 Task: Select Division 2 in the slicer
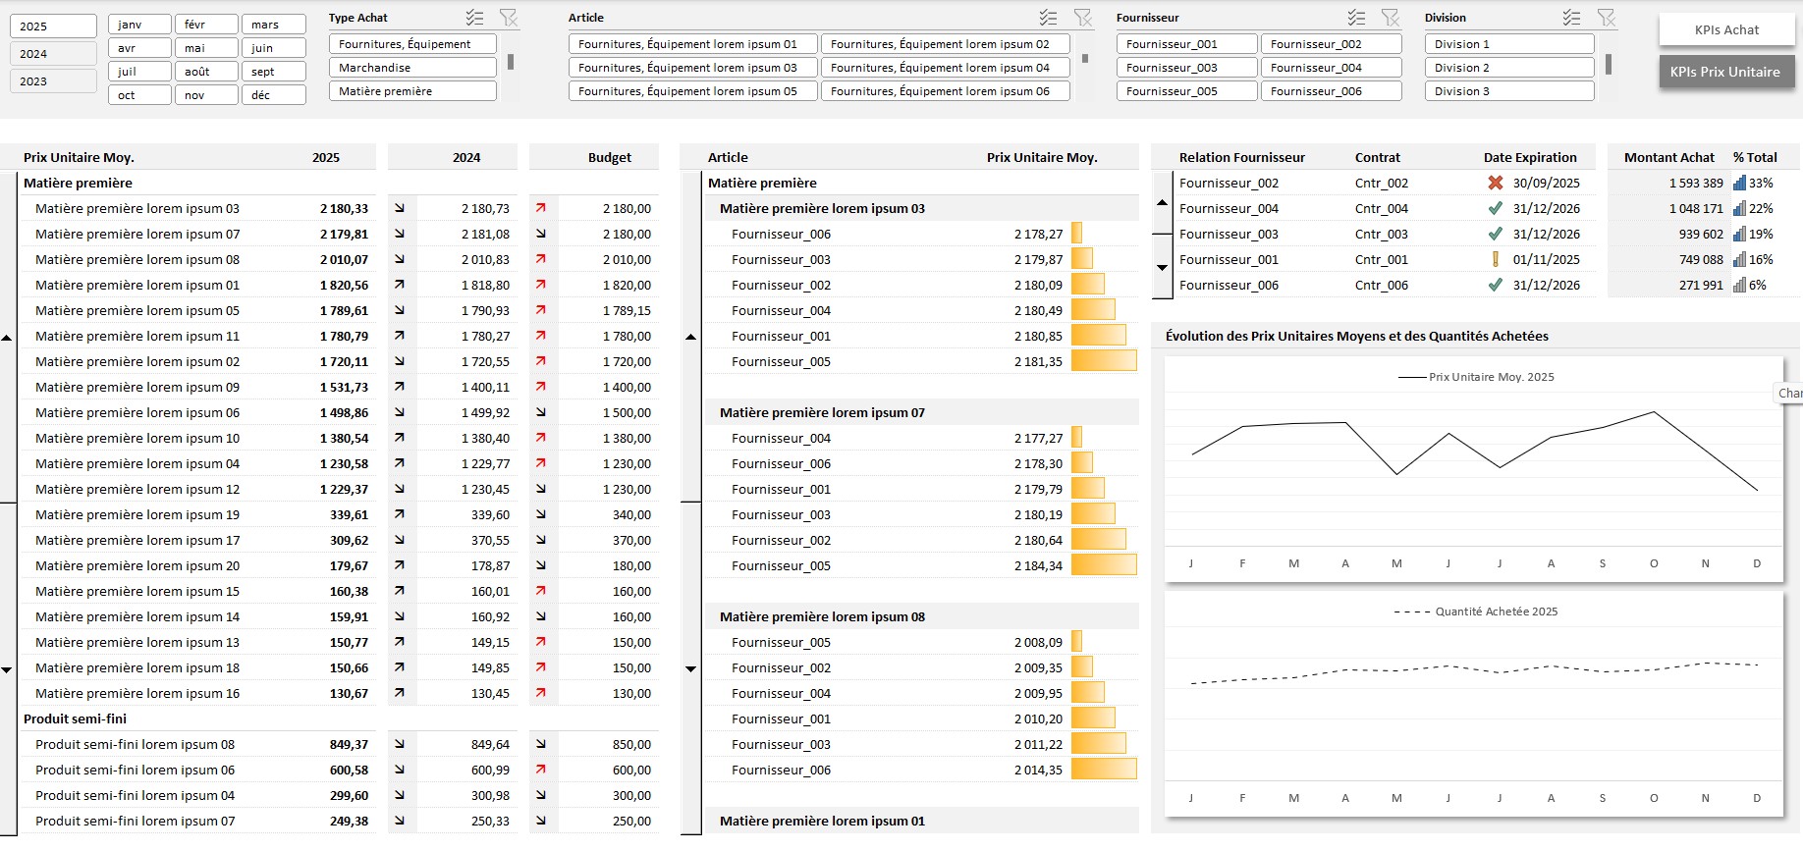point(1508,68)
